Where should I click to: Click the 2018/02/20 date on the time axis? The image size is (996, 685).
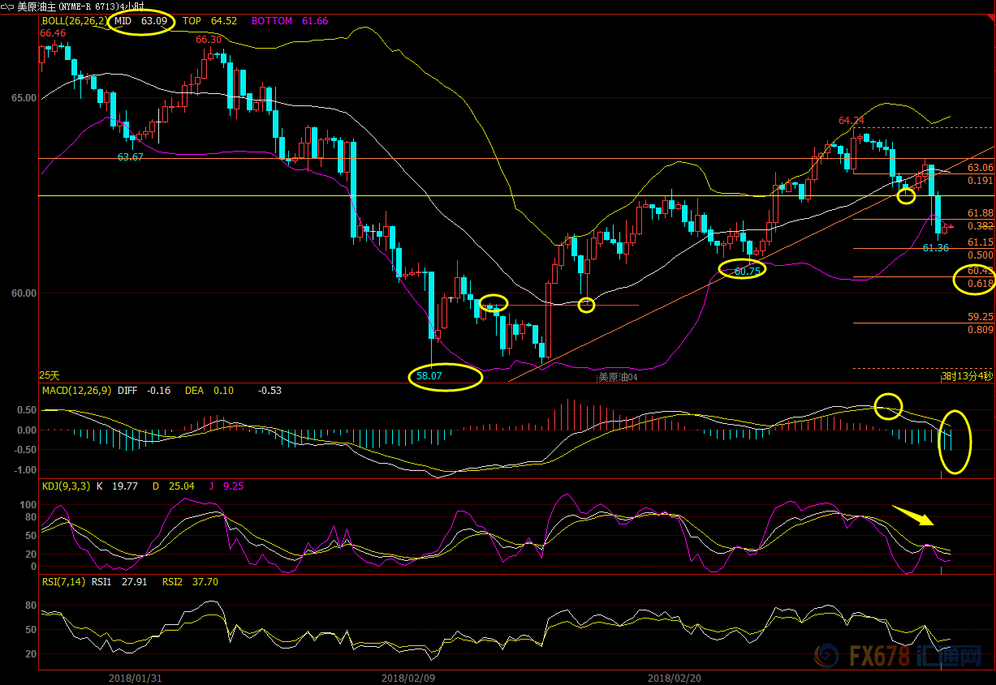click(x=675, y=677)
